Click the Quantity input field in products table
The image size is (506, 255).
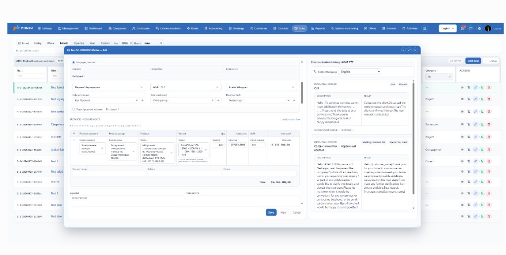pyautogui.click(x=219, y=145)
